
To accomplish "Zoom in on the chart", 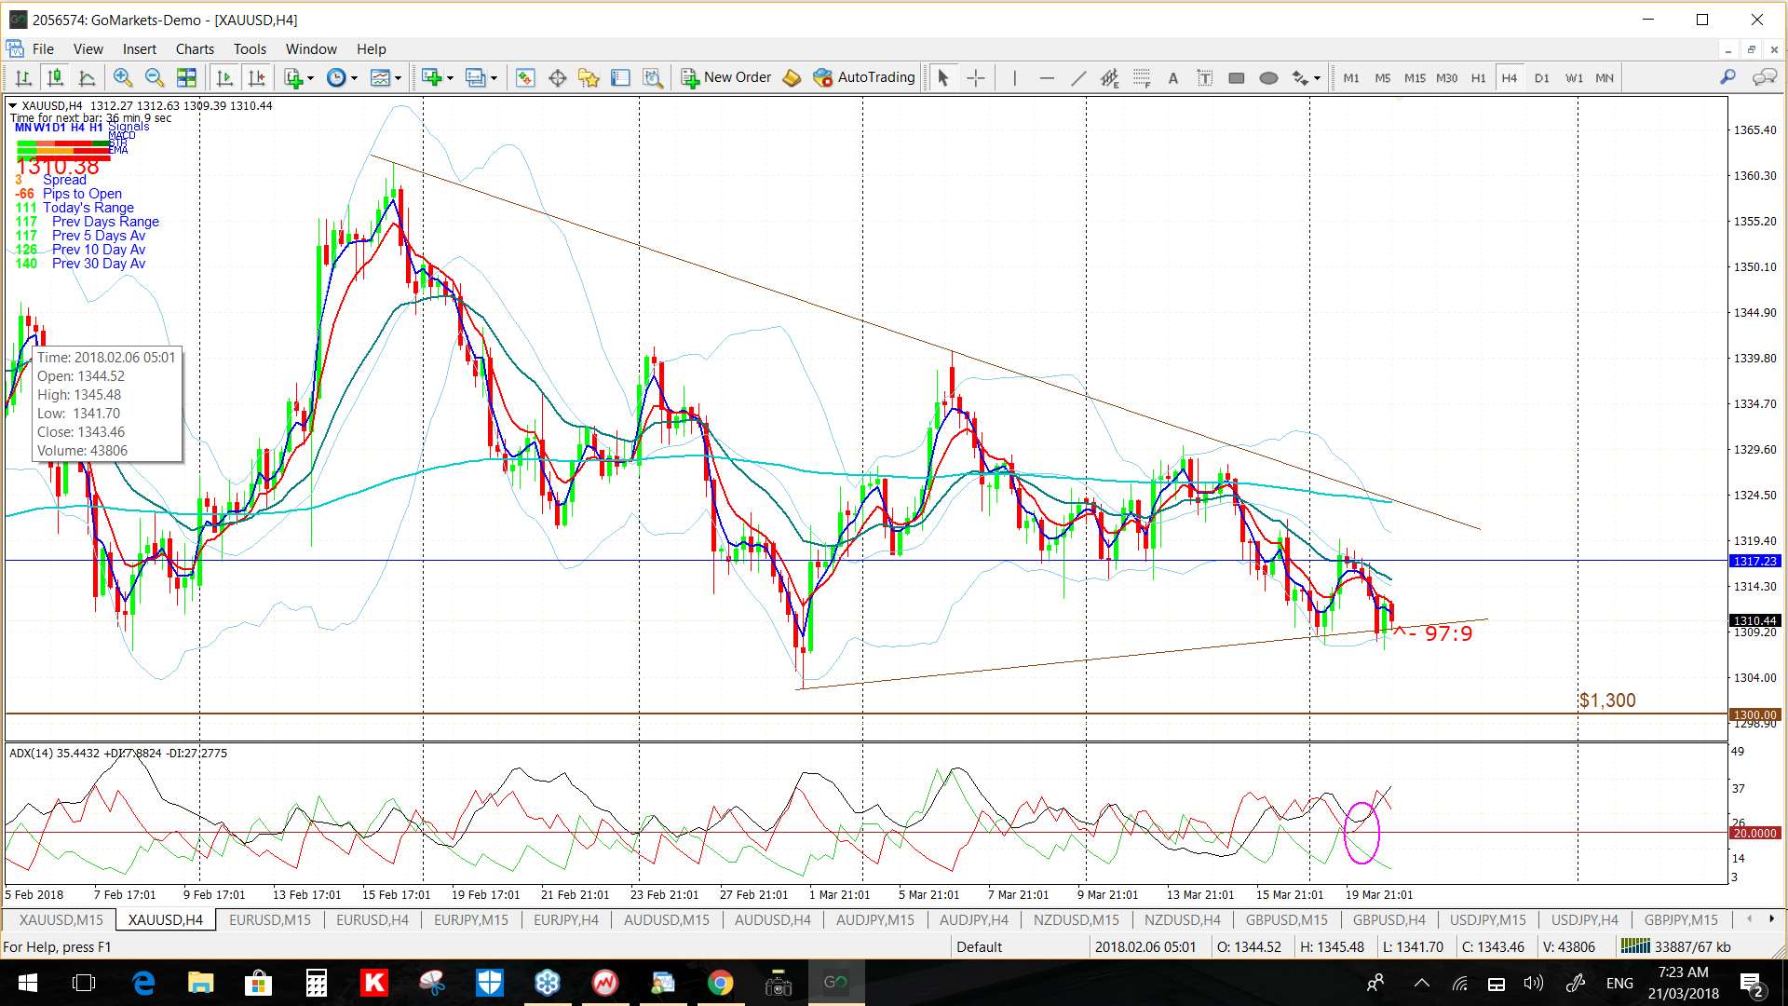I will [x=122, y=78].
